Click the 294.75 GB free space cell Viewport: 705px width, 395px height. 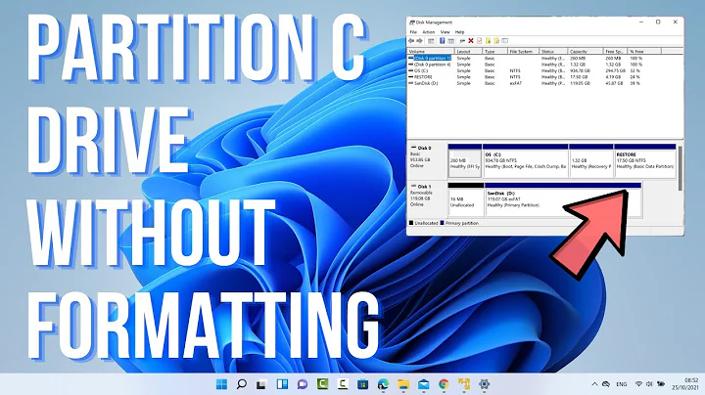coord(615,71)
